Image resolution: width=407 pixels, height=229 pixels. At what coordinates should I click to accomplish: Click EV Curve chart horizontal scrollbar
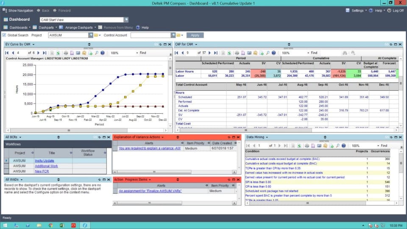tap(86, 130)
